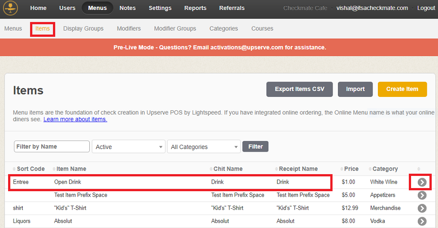Sort items by Price column
438x228 pixels.
tap(351, 169)
